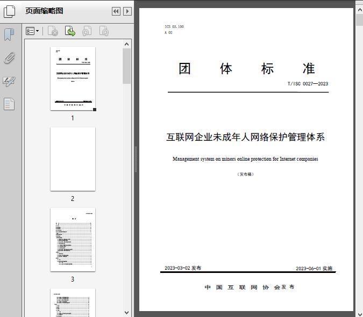Rotate pages counterclockwise icon
Viewport: 363px width, 317px height.
tap(87, 31)
